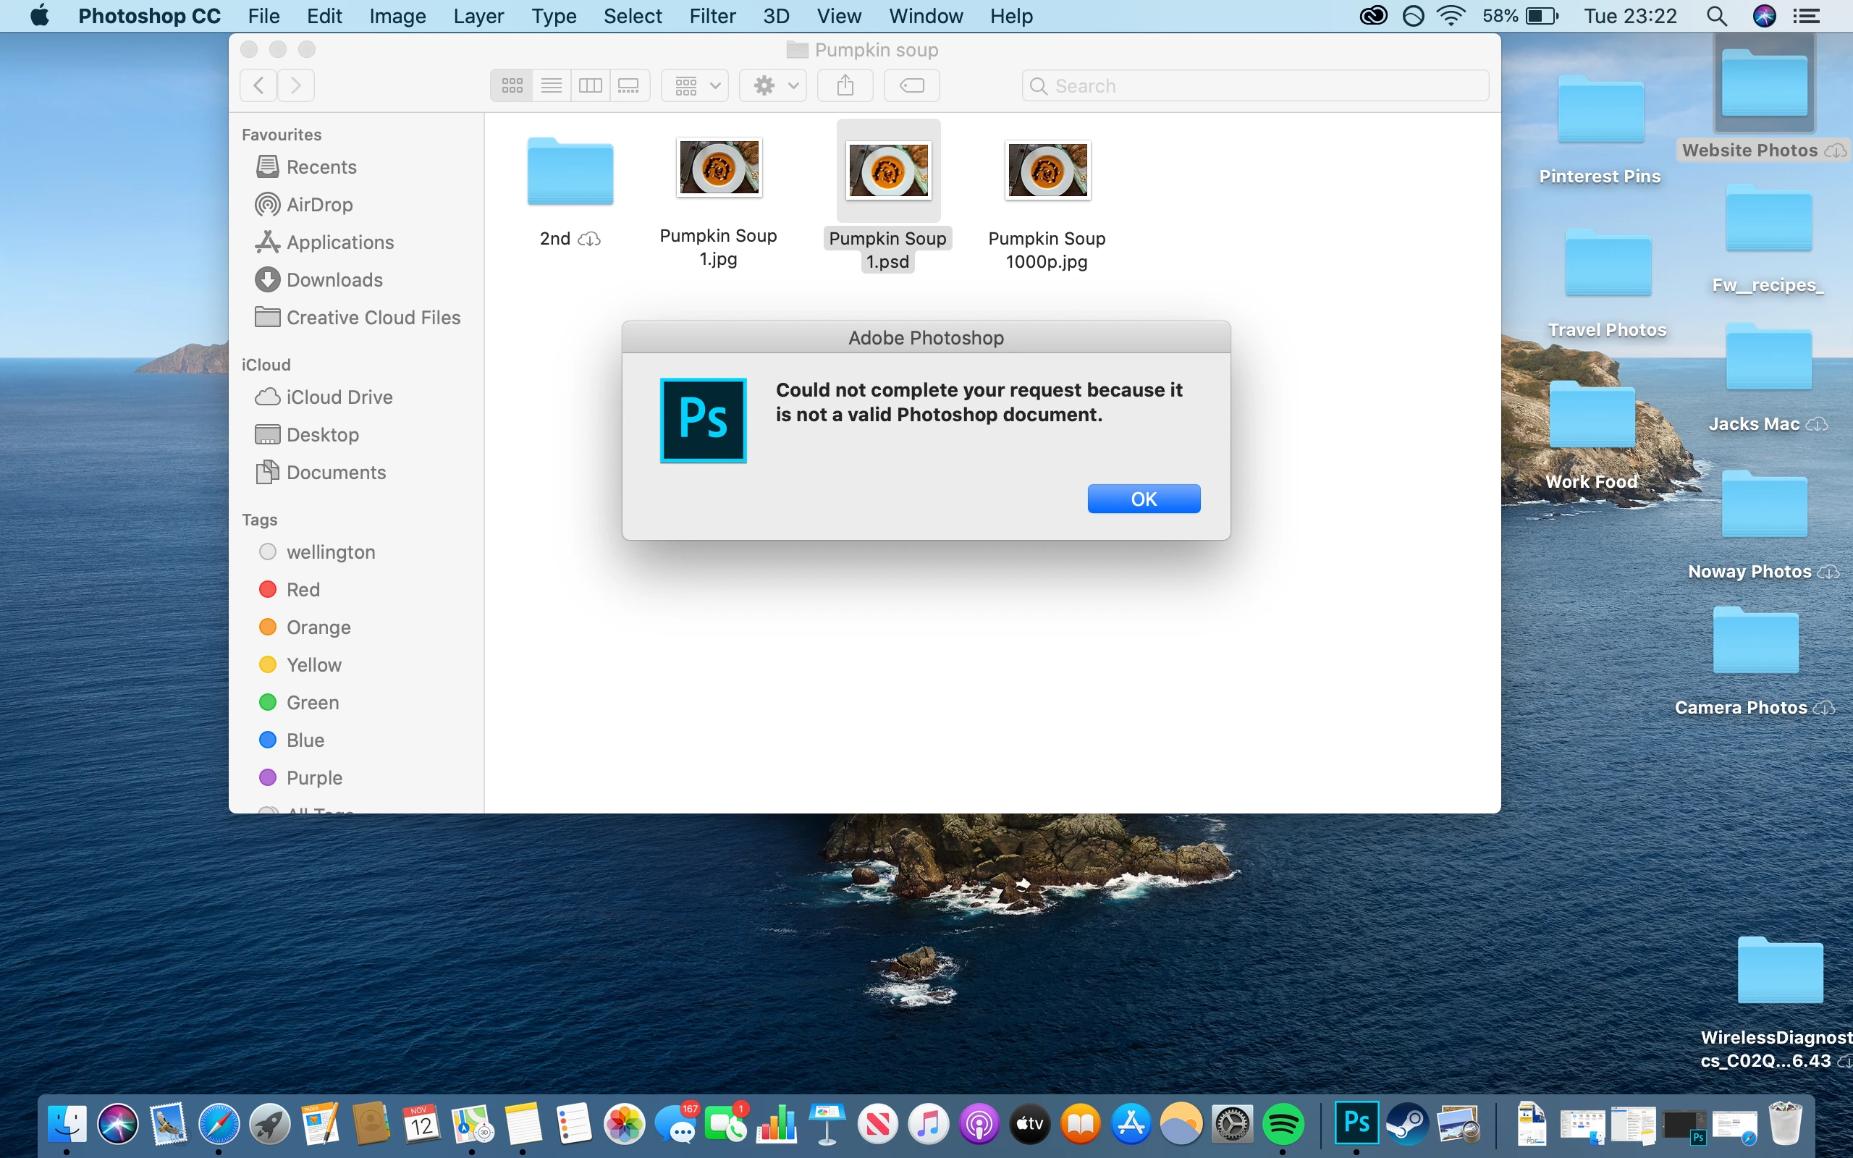Click the Share toolbar icon
1853x1158 pixels.
click(845, 85)
